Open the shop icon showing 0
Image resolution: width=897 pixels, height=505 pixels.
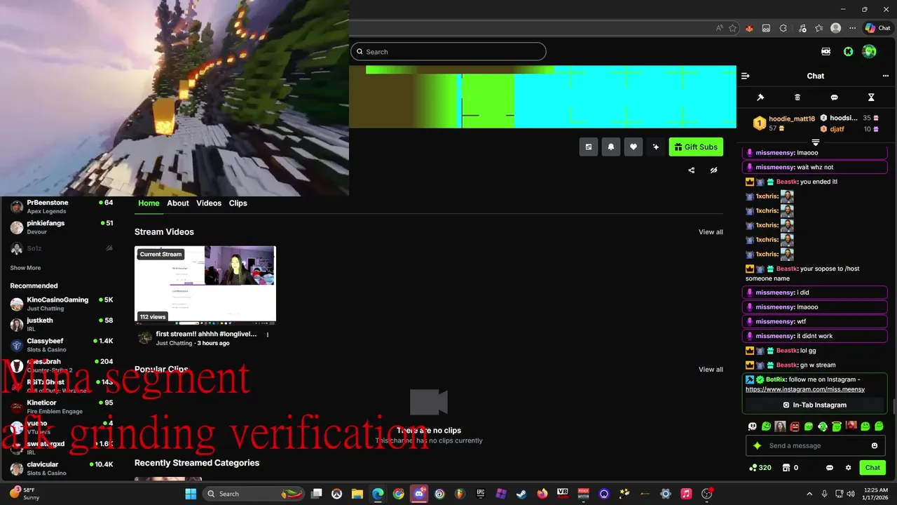[x=790, y=468]
